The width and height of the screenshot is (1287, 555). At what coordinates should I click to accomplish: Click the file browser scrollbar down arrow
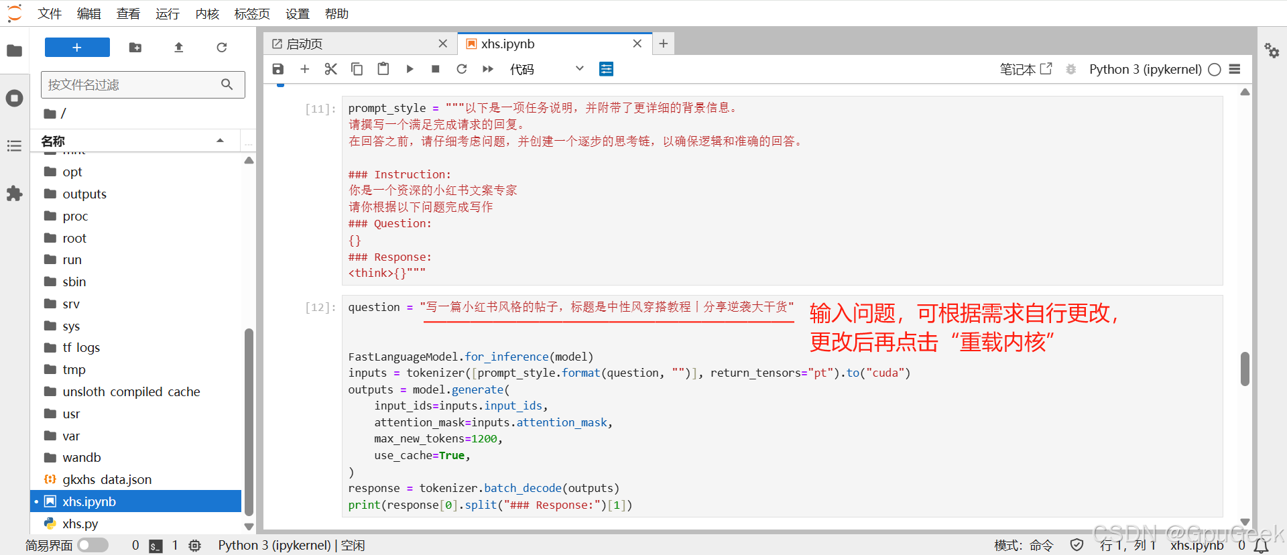[249, 527]
